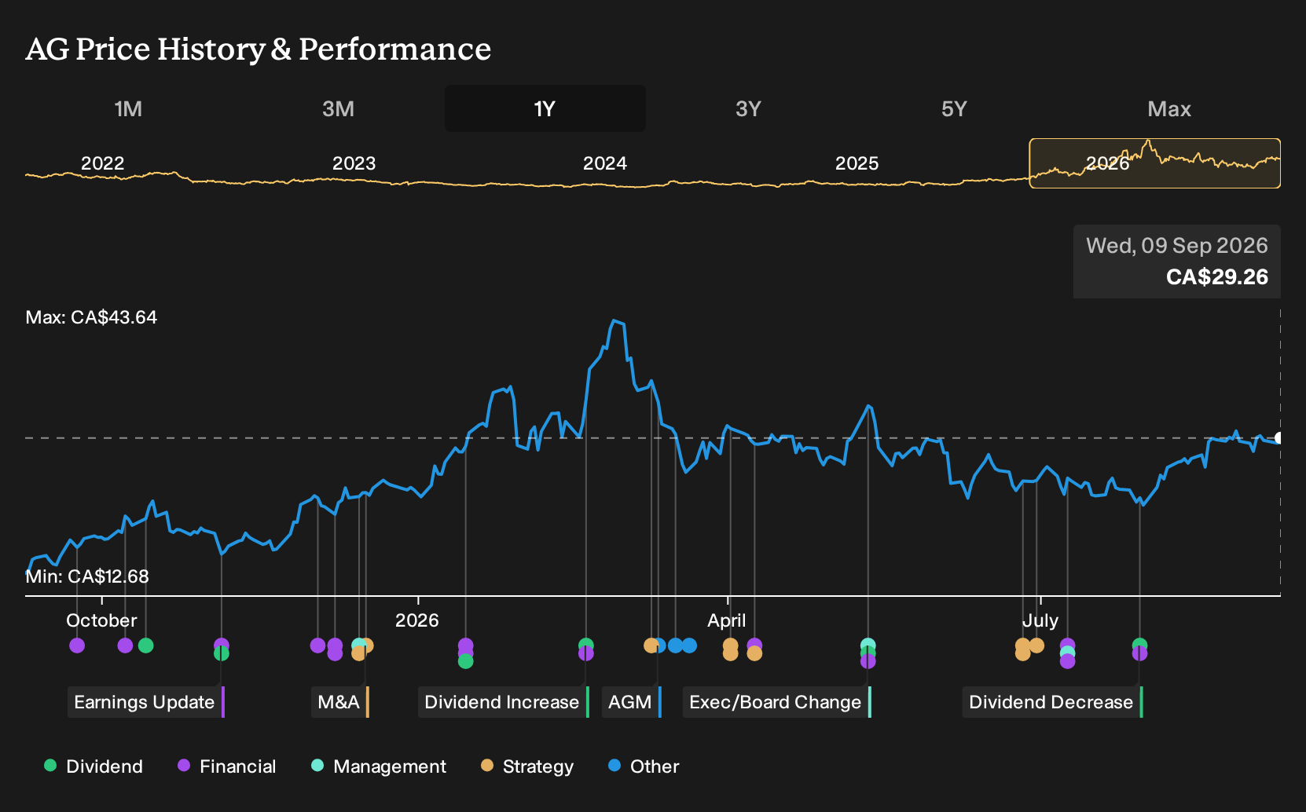Click the 2025 label in the overview chart
This screenshot has height=812, width=1306.
pyautogui.click(x=857, y=163)
